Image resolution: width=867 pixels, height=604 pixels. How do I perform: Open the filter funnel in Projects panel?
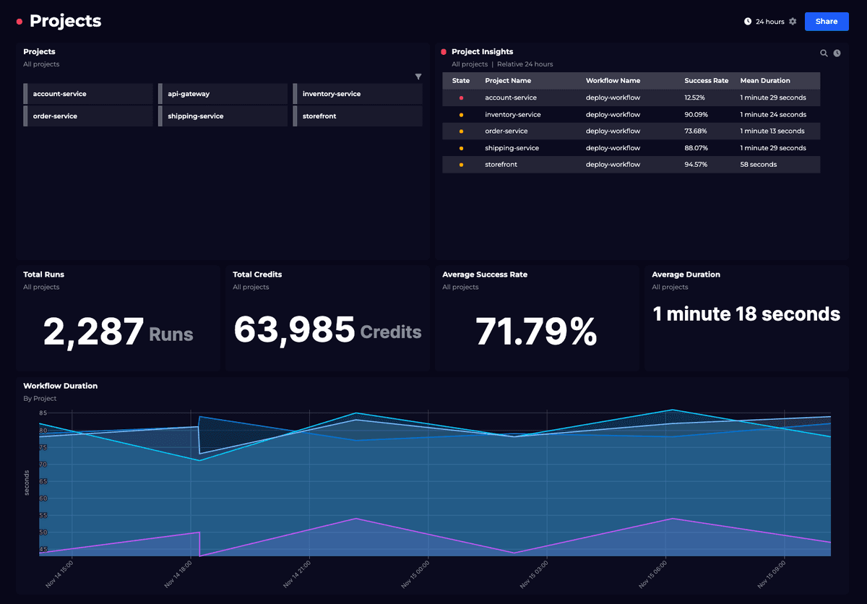[x=418, y=76]
